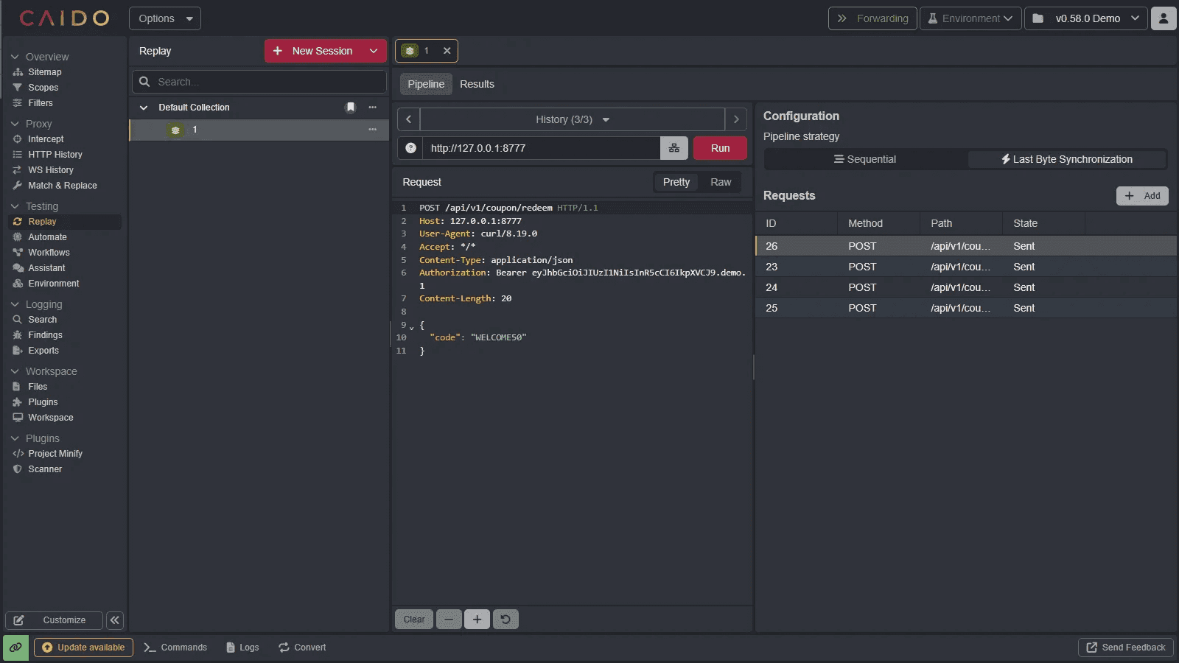Reset the request with undo icon
The image size is (1179, 663).
[505, 620]
